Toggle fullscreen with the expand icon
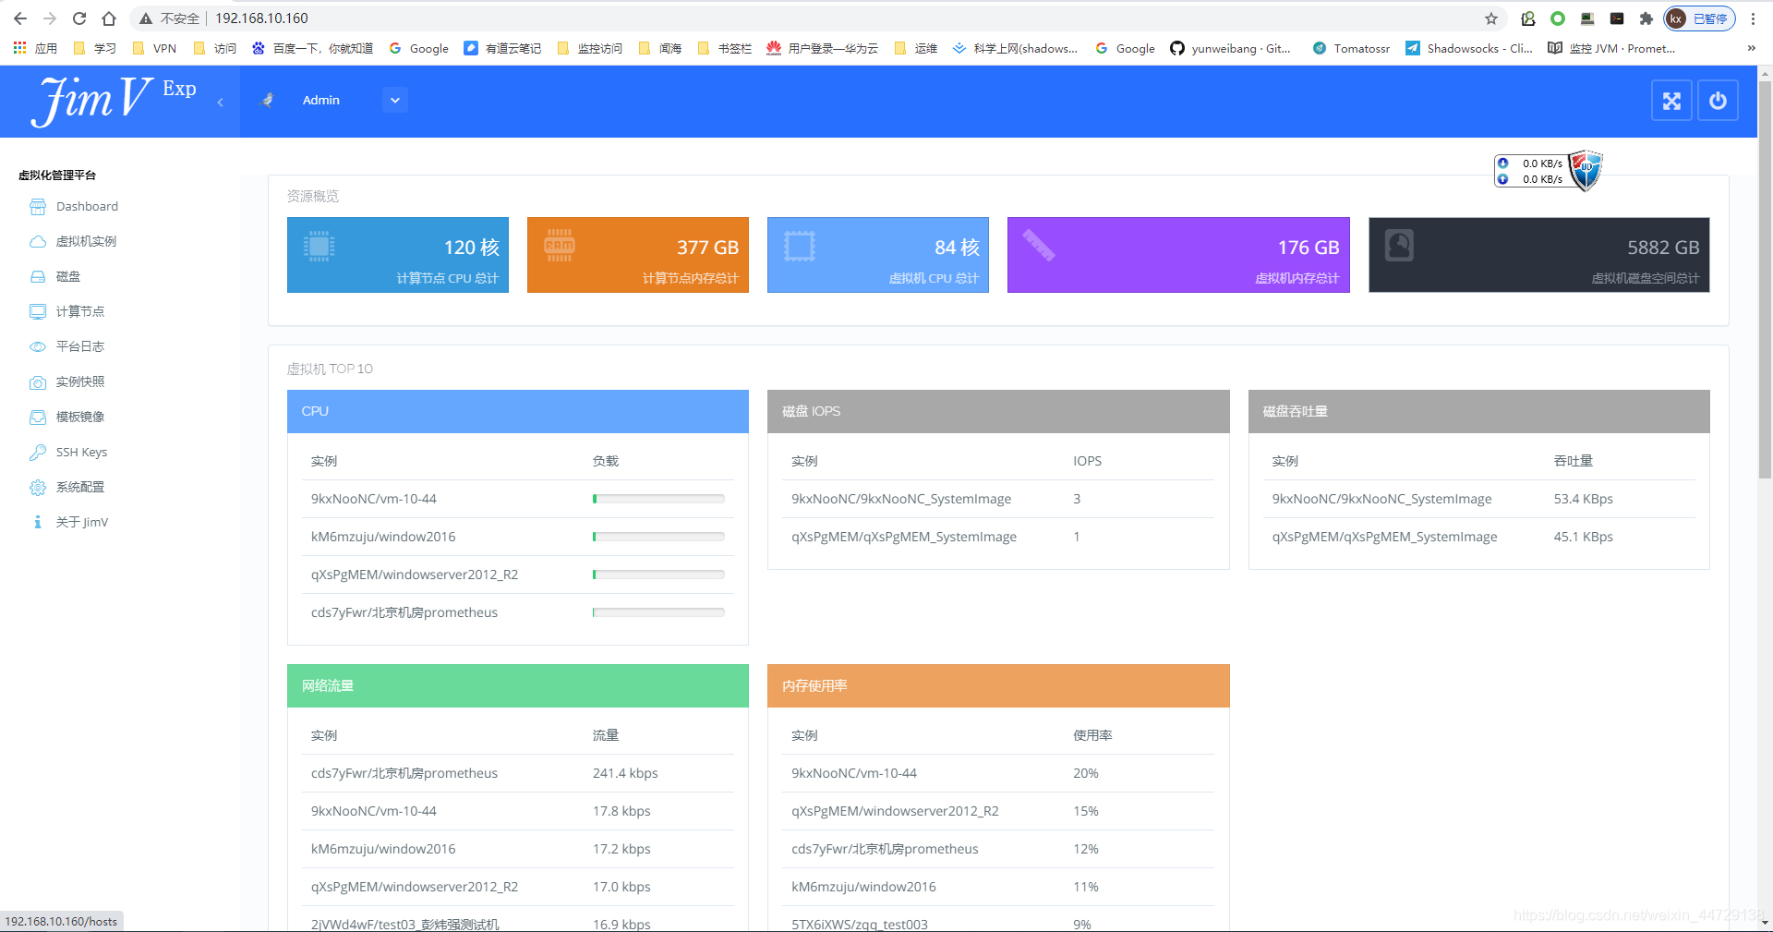1773x932 pixels. point(1671,101)
